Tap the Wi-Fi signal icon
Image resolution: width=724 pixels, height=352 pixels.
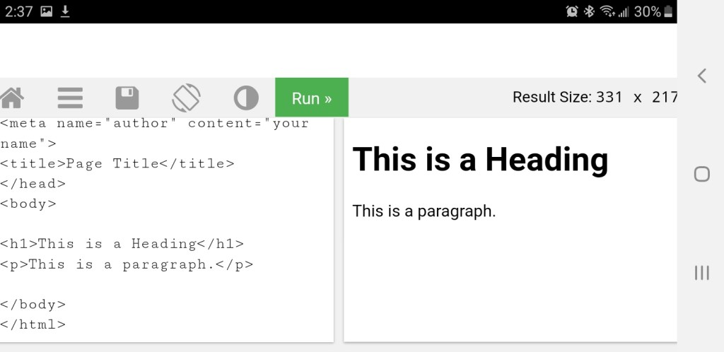coord(607,11)
